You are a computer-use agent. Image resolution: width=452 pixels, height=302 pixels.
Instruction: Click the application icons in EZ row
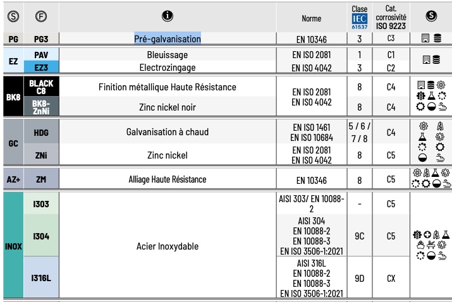(x=430, y=61)
